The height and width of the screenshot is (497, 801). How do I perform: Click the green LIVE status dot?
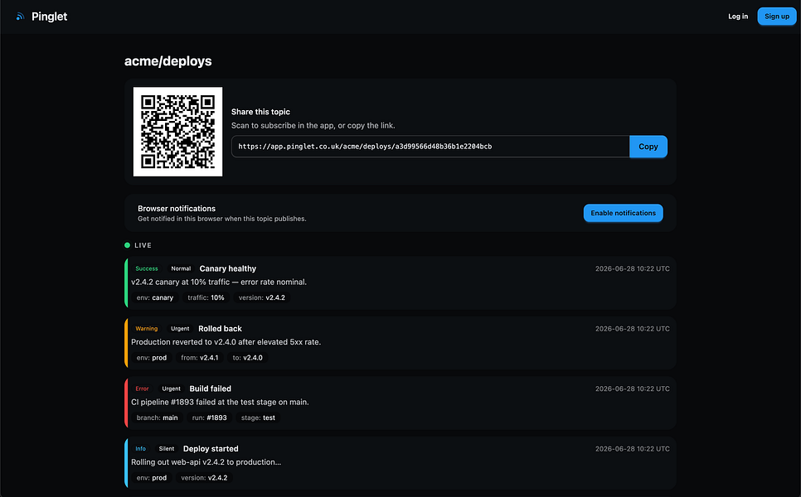[x=127, y=245]
